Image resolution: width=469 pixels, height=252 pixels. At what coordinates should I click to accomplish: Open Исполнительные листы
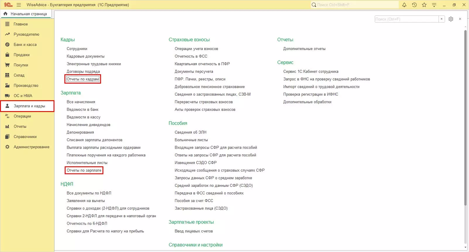pyautogui.click(x=87, y=163)
